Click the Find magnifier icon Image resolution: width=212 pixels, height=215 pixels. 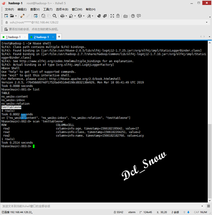coord(54,16)
